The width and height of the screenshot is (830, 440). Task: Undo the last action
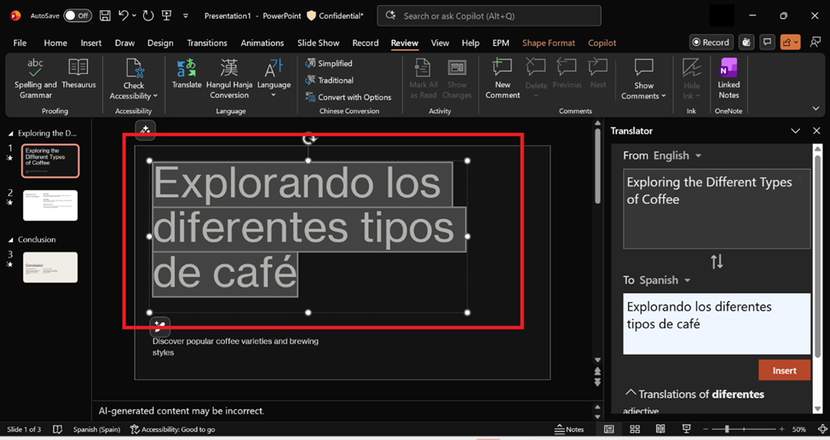coord(124,16)
